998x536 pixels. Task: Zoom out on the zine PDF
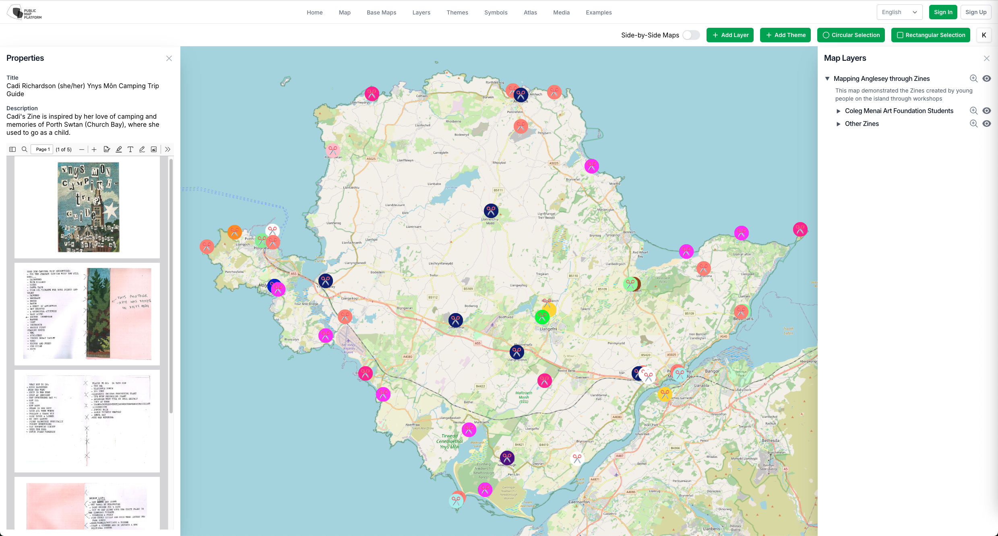click(82, 149)
